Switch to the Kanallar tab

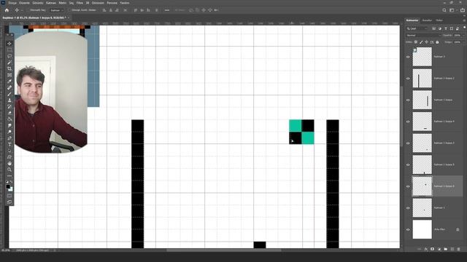click(x=427, y=20)
